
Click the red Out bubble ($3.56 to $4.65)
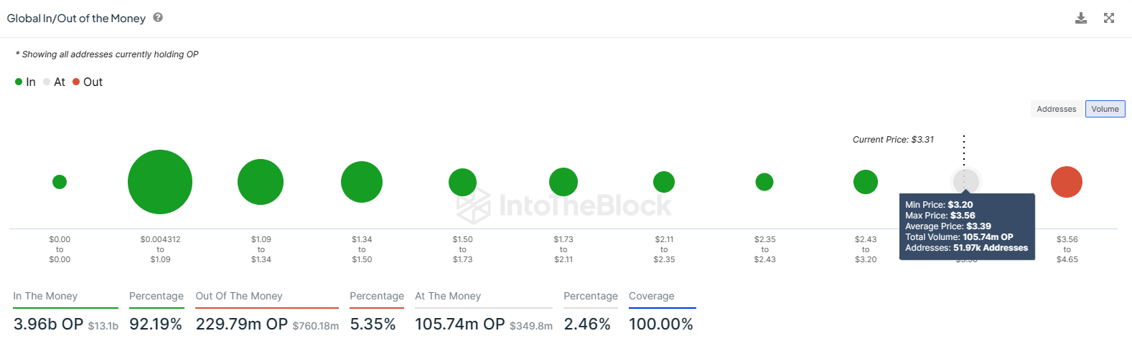coord(1066,182)
